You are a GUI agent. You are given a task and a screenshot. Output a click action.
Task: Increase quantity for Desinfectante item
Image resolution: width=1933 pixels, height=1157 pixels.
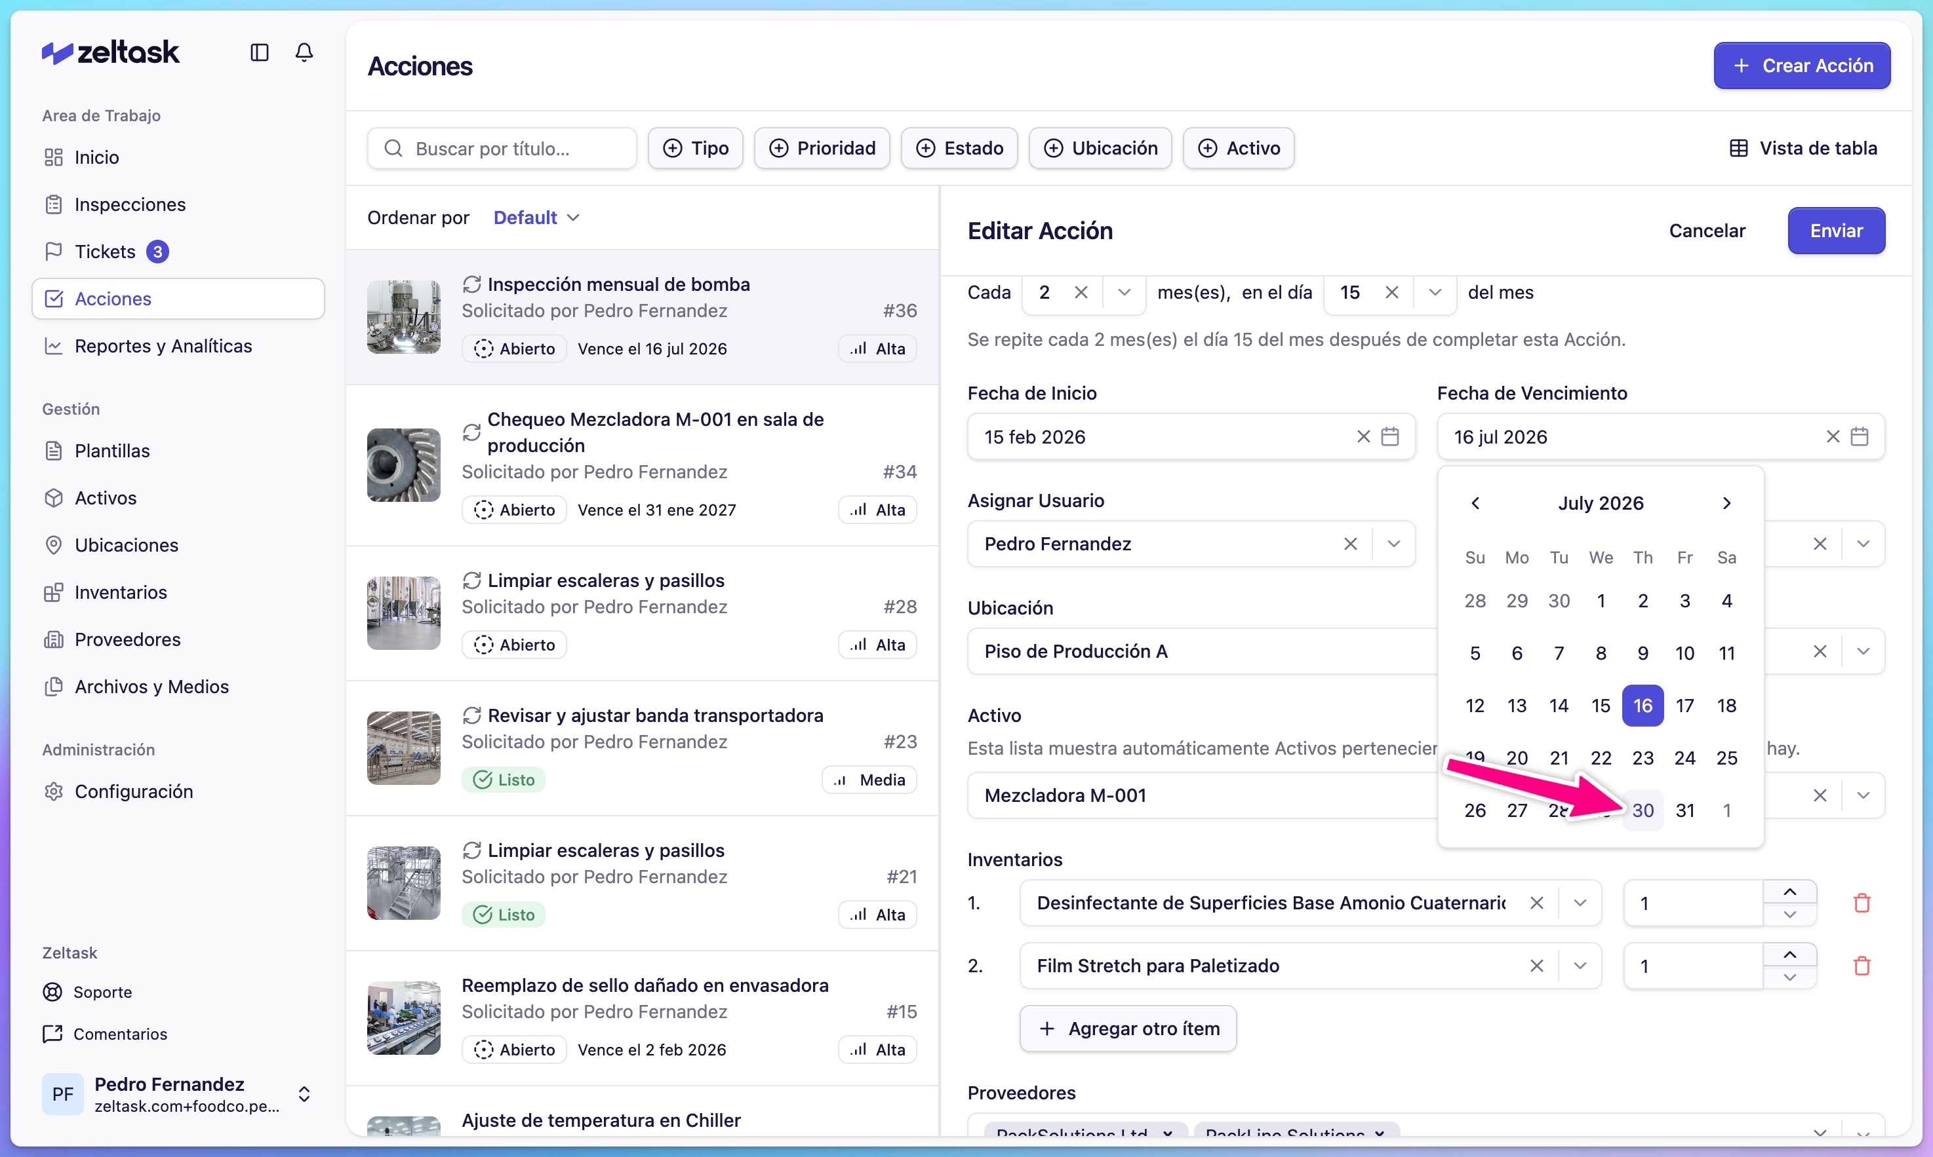pos(1789,892)
